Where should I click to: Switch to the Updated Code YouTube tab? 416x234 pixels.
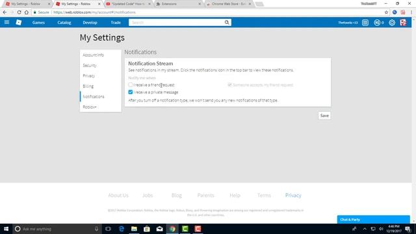(128, 4)
